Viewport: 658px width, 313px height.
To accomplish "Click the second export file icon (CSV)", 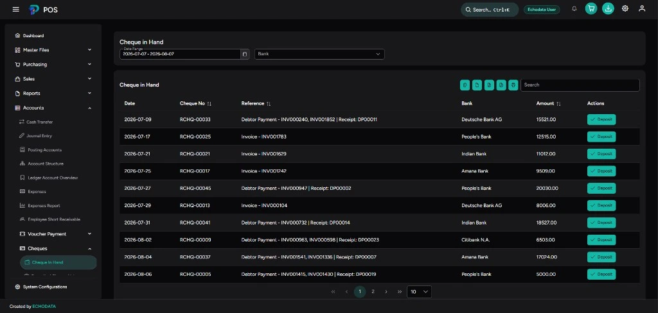I will tap(477, 85).
